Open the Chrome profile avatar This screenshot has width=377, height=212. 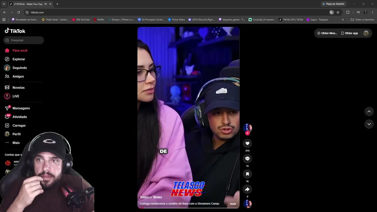click(x=366, y=12)
